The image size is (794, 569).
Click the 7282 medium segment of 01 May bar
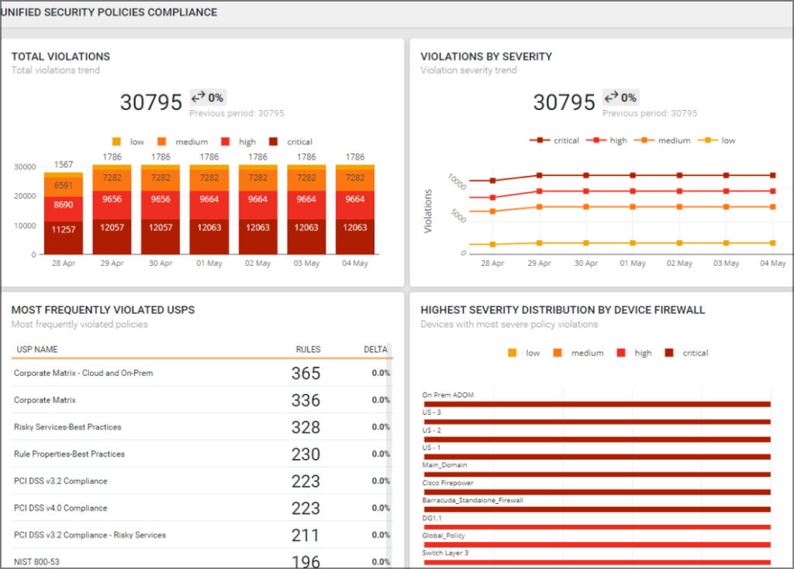coord(209,181)
